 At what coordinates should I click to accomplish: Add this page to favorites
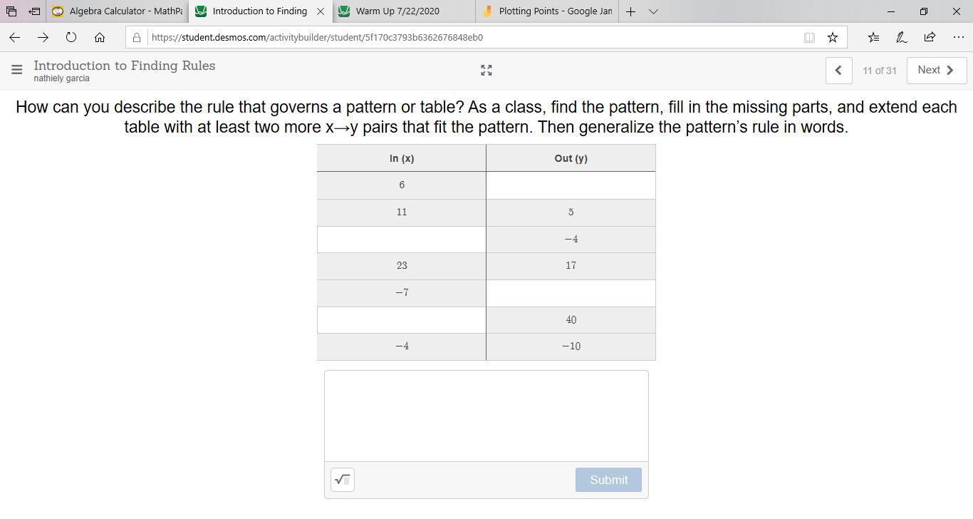click(832, 37)
